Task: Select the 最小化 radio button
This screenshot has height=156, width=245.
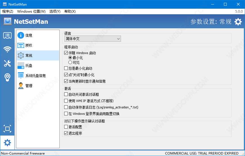Action: [70, 58]
